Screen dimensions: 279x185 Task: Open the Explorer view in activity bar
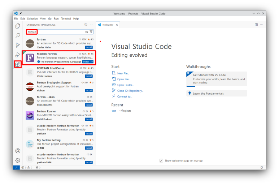[x=18, y=26]
